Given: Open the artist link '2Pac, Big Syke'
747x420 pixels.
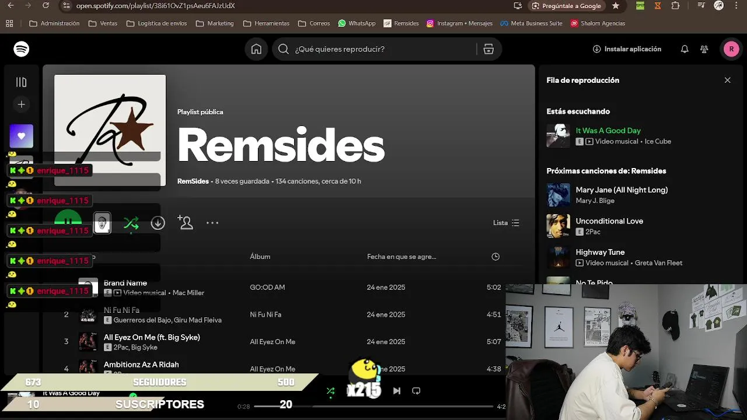Looking at the screenshot, I should [135, 348].
